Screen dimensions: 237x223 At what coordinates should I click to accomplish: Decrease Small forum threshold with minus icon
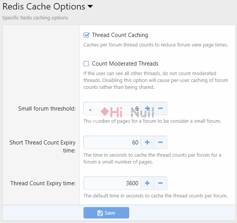(x=160, y=108)
